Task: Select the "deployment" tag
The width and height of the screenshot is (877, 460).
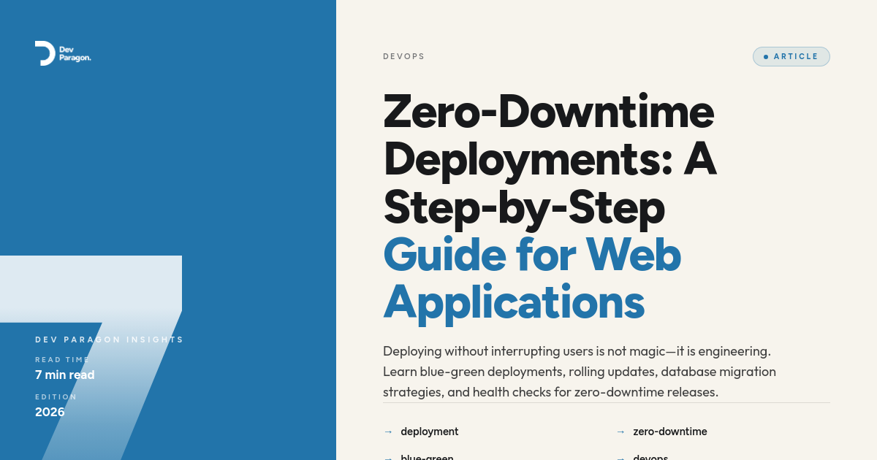Action: (x=430, y=432)
